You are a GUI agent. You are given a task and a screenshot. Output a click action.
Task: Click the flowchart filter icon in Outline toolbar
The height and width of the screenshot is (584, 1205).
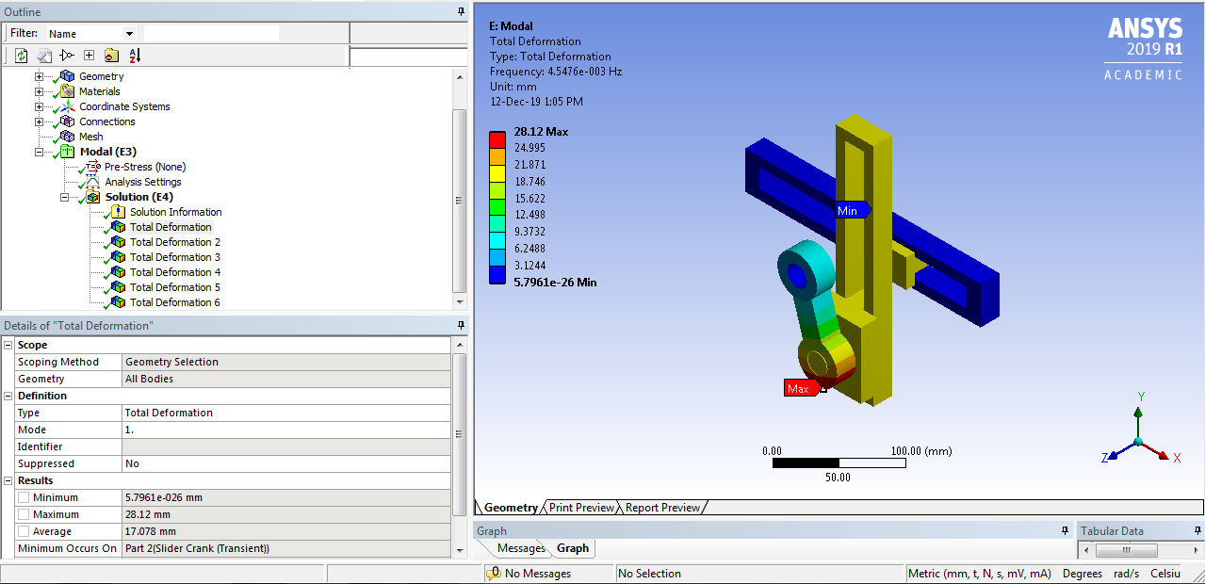(x=66, y=56)
